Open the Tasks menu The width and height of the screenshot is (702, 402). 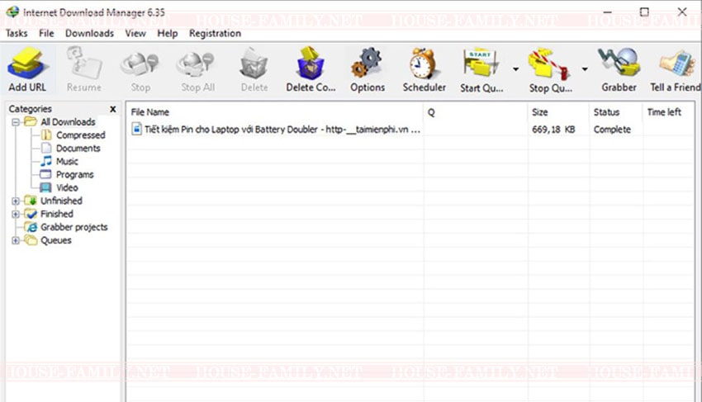coord(17,34)
